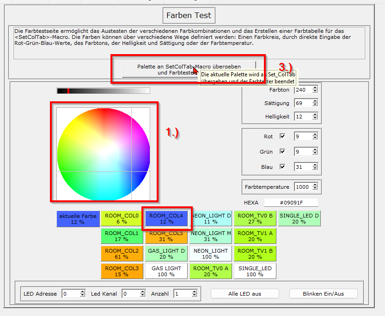The height and width of the screenshot is (316, 385).
Task: Click the Sättigung value spinner
Action: click(303, 103)
